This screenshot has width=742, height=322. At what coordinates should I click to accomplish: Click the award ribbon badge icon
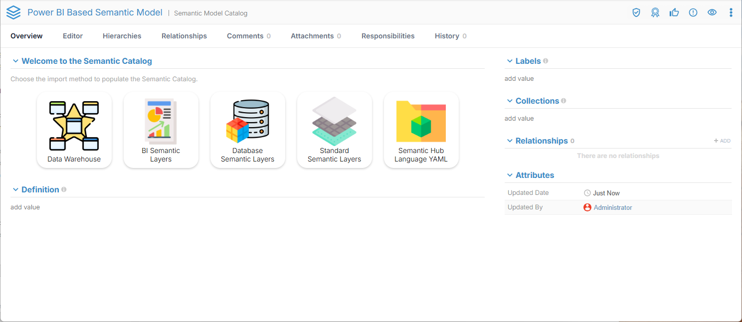pyautogui.click(x=655, y=12)
